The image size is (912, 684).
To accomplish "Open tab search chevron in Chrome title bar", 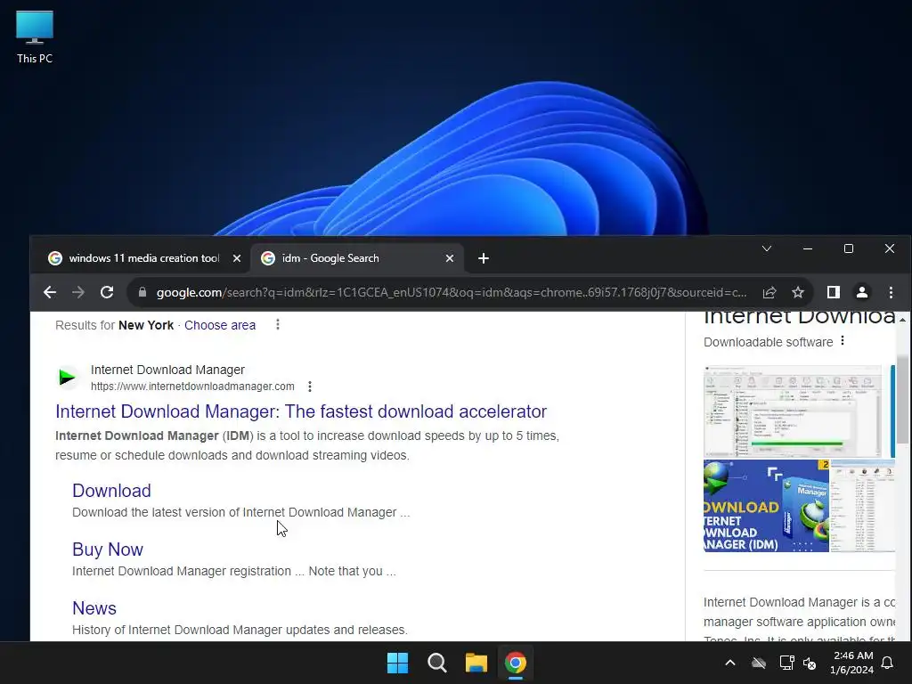I will tap(767, 249).
